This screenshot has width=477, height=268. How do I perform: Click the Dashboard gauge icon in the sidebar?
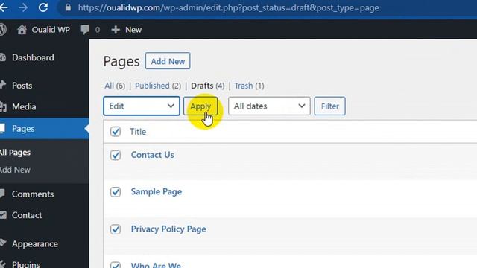[x=3, y=57]
